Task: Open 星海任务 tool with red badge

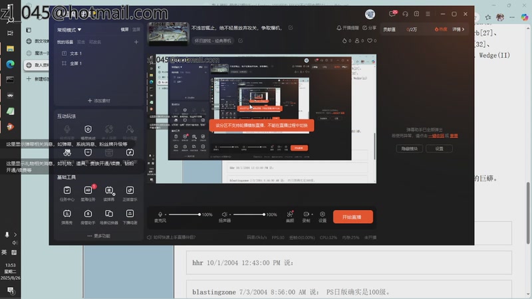Action: click(x=88, y=193)
